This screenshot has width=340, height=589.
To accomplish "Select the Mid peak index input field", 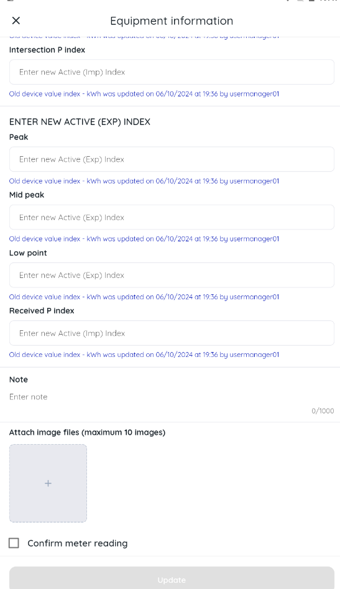I will 172,217.
